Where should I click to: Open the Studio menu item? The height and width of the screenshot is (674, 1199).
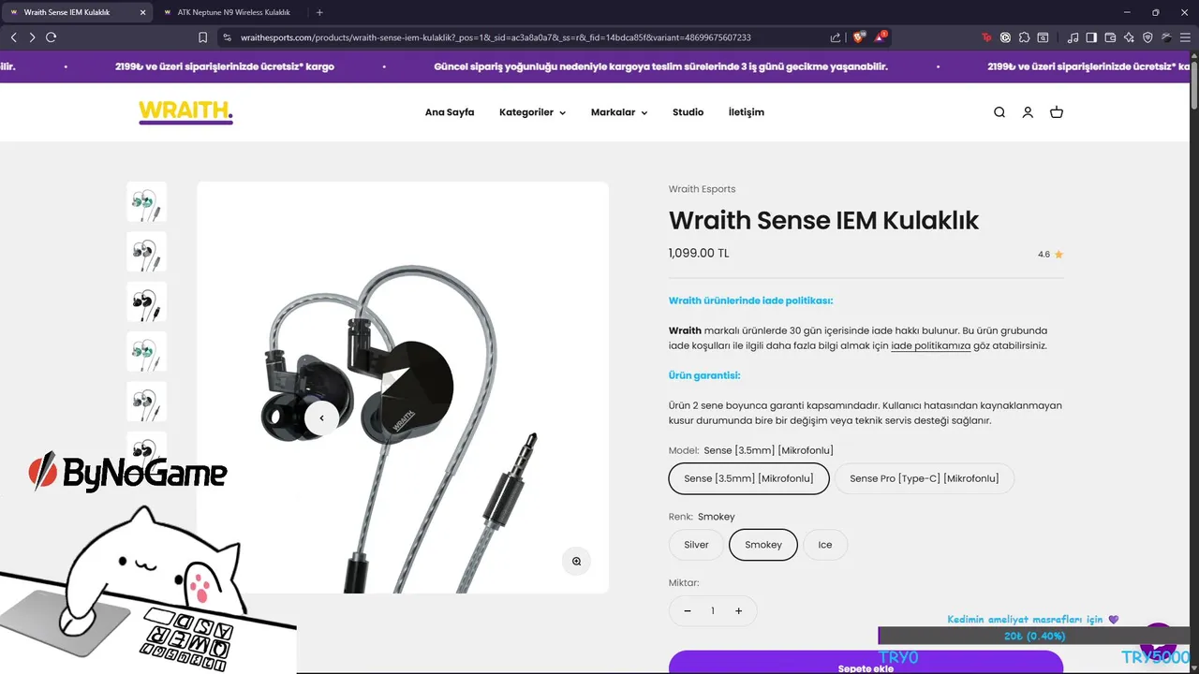(688, 112)
